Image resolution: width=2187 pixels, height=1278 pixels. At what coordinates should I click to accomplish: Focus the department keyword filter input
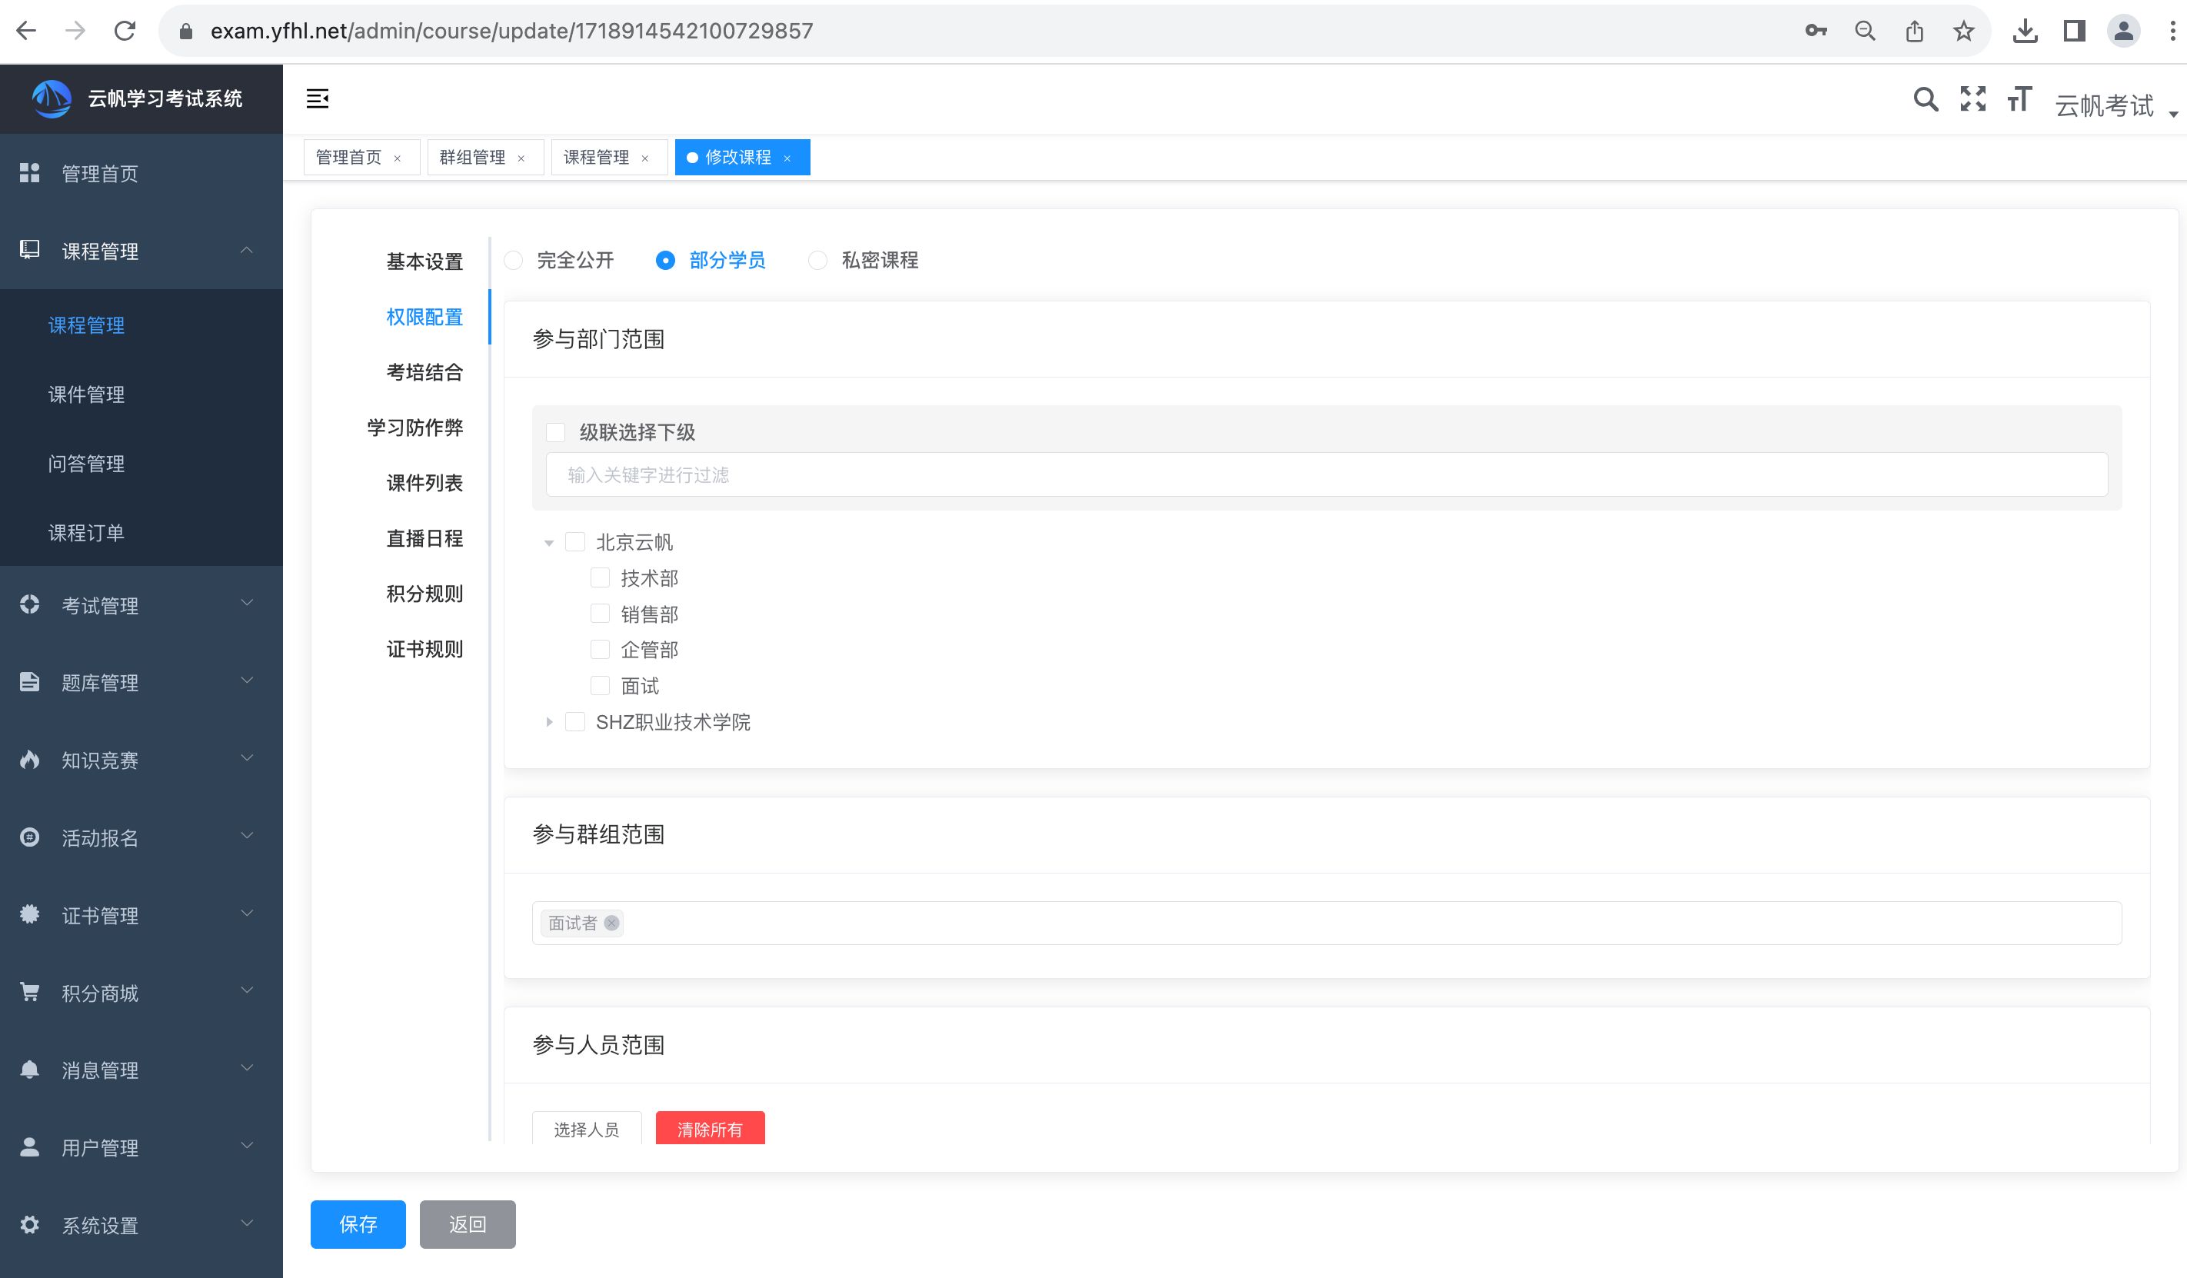[x=1326, y=475]
